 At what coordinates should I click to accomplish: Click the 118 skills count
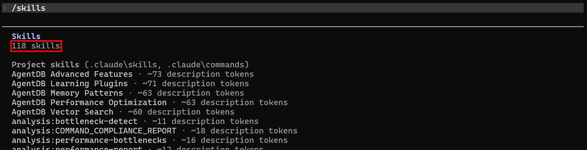tap(36, 46)
